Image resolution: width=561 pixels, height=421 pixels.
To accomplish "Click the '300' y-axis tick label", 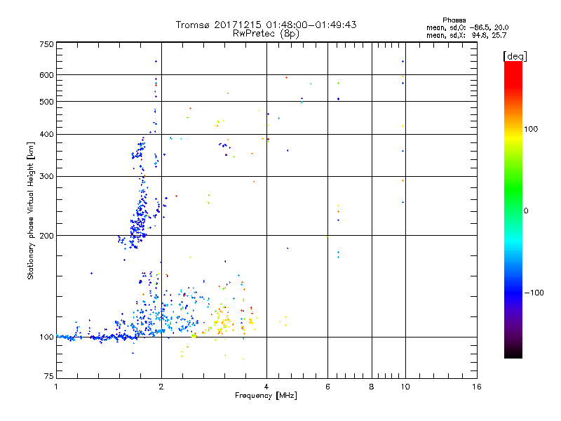I will tap(46, 177).
